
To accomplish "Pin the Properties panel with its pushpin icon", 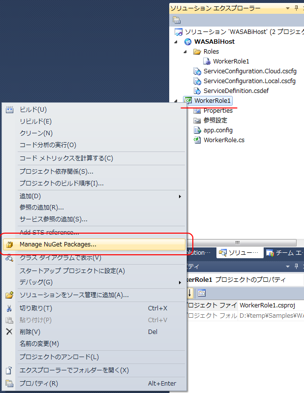I will point(297,266).
